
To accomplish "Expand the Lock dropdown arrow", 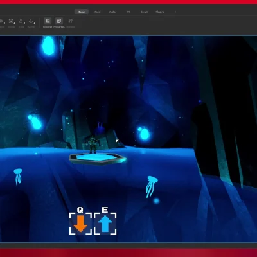I will coord(24,22).
